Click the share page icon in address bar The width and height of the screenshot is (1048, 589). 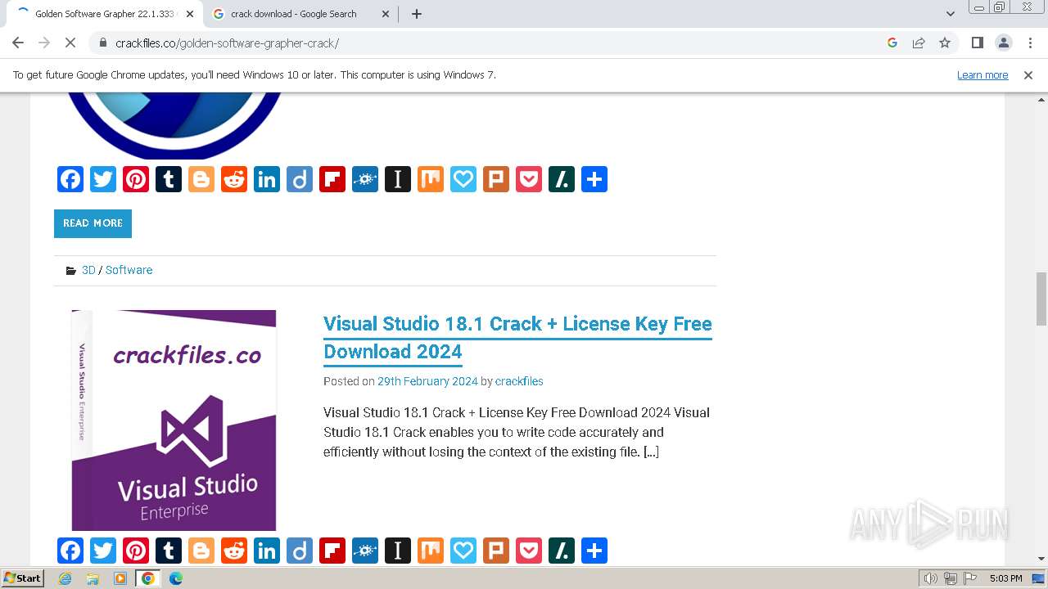(x=919, y=43)
